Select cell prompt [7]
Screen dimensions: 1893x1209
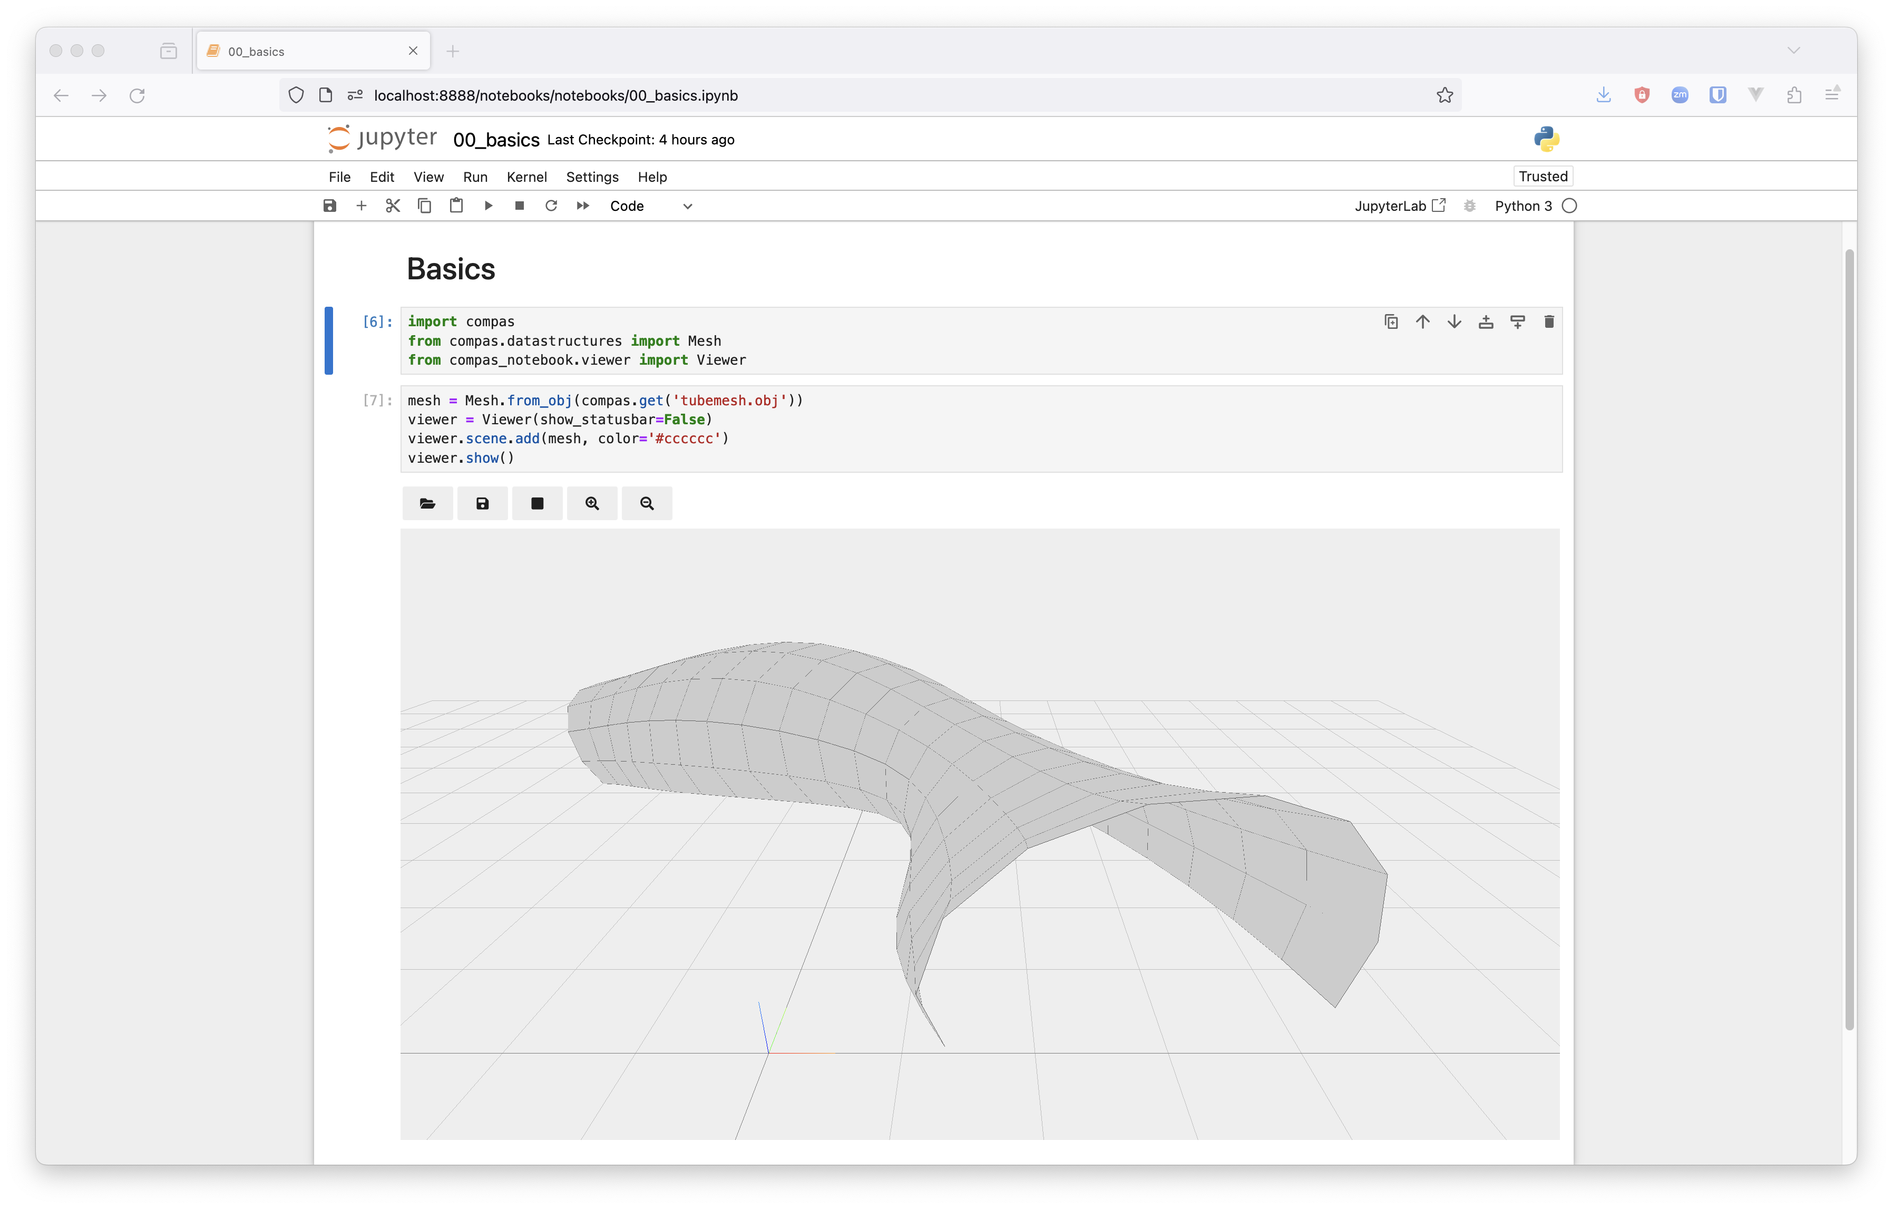377,400
